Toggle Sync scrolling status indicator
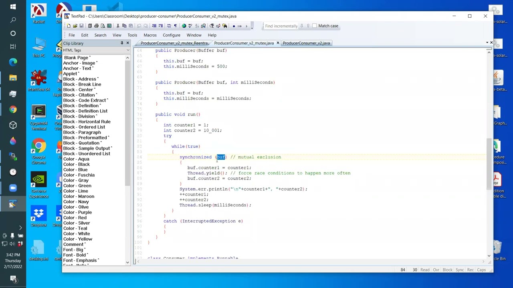 [x=460, y=270]
